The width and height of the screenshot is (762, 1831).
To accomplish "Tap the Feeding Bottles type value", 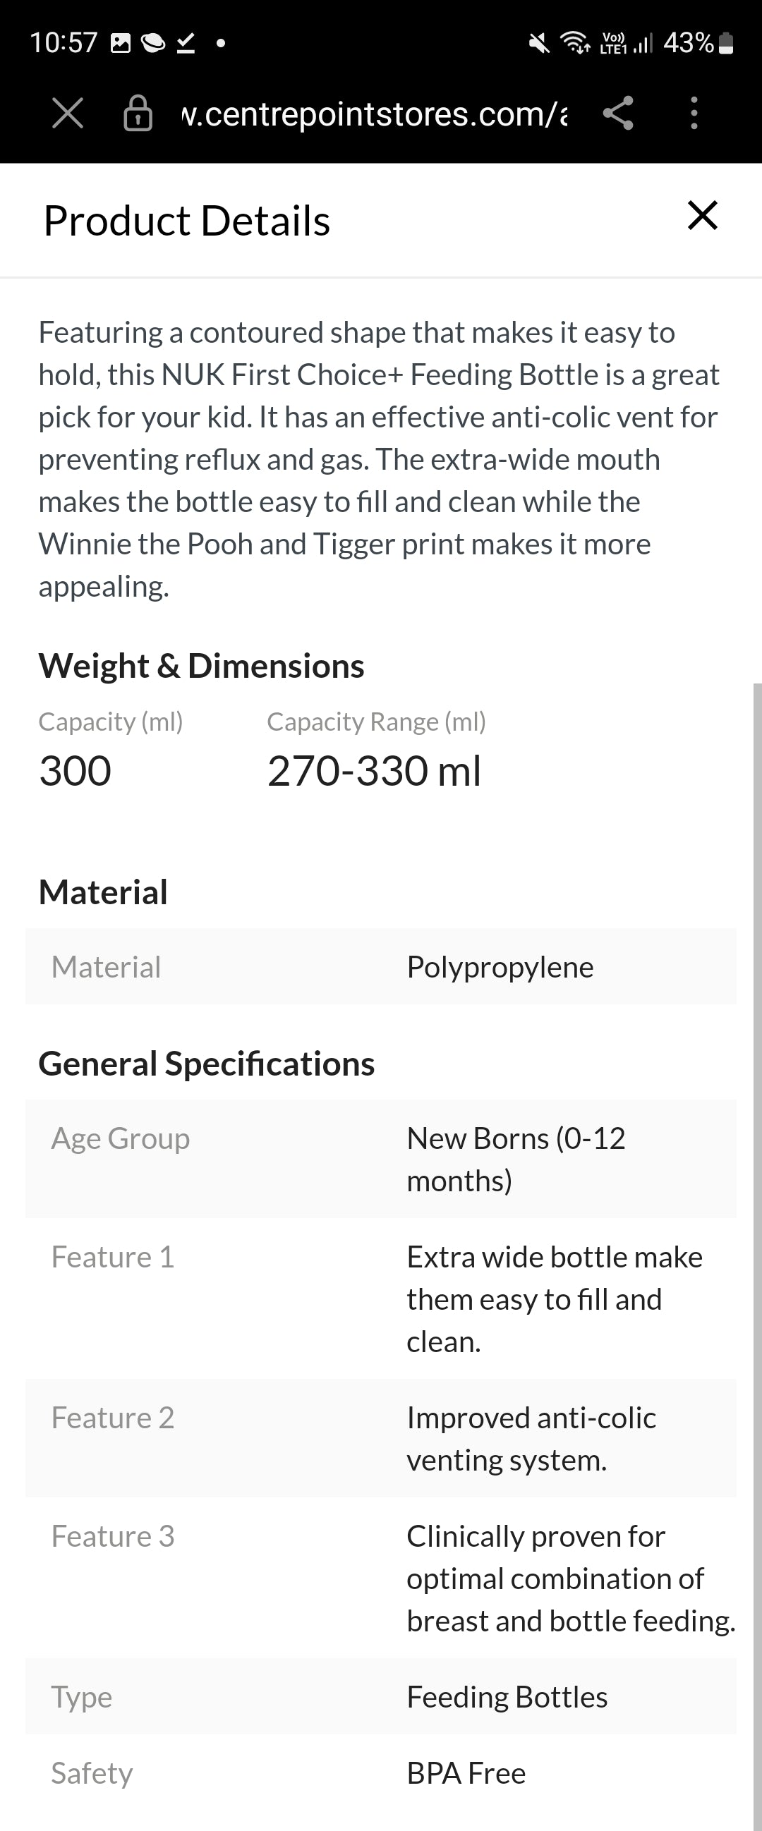I will coord(507,1697).
